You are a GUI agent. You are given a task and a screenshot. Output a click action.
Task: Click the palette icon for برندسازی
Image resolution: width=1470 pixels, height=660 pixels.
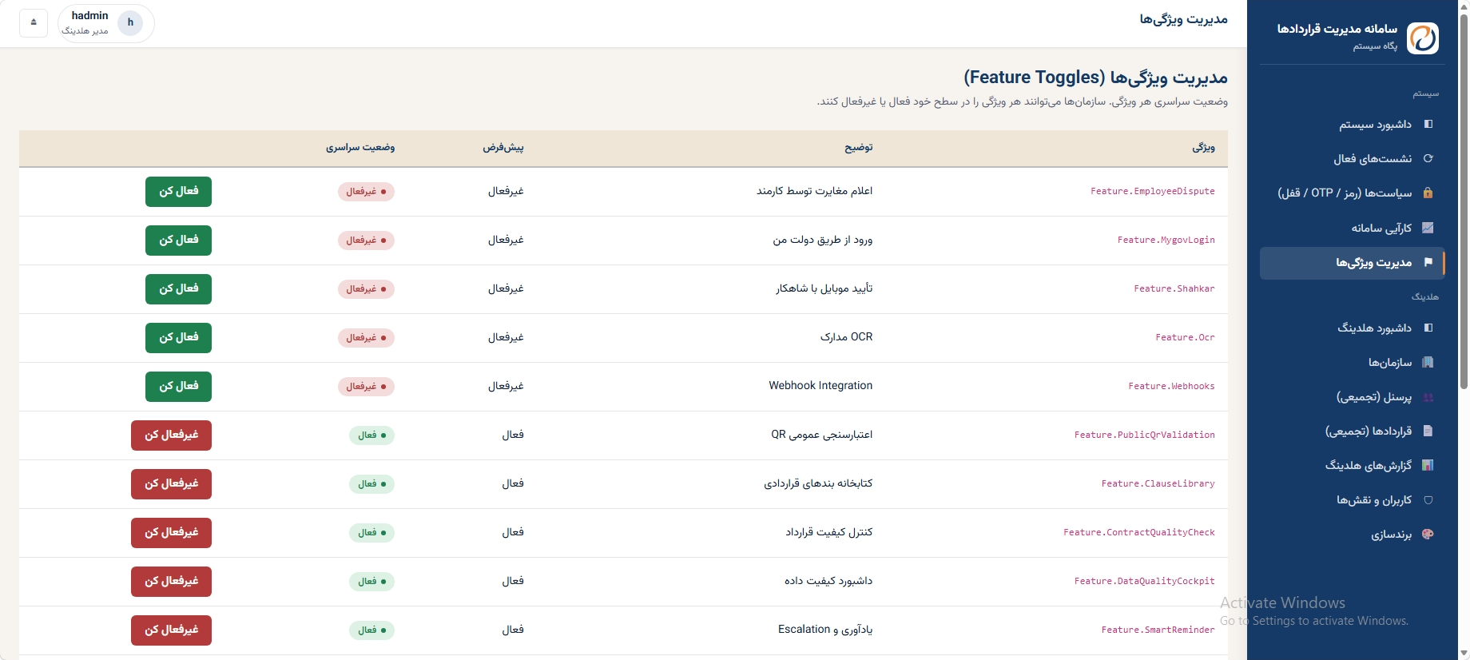(1428, 535)
